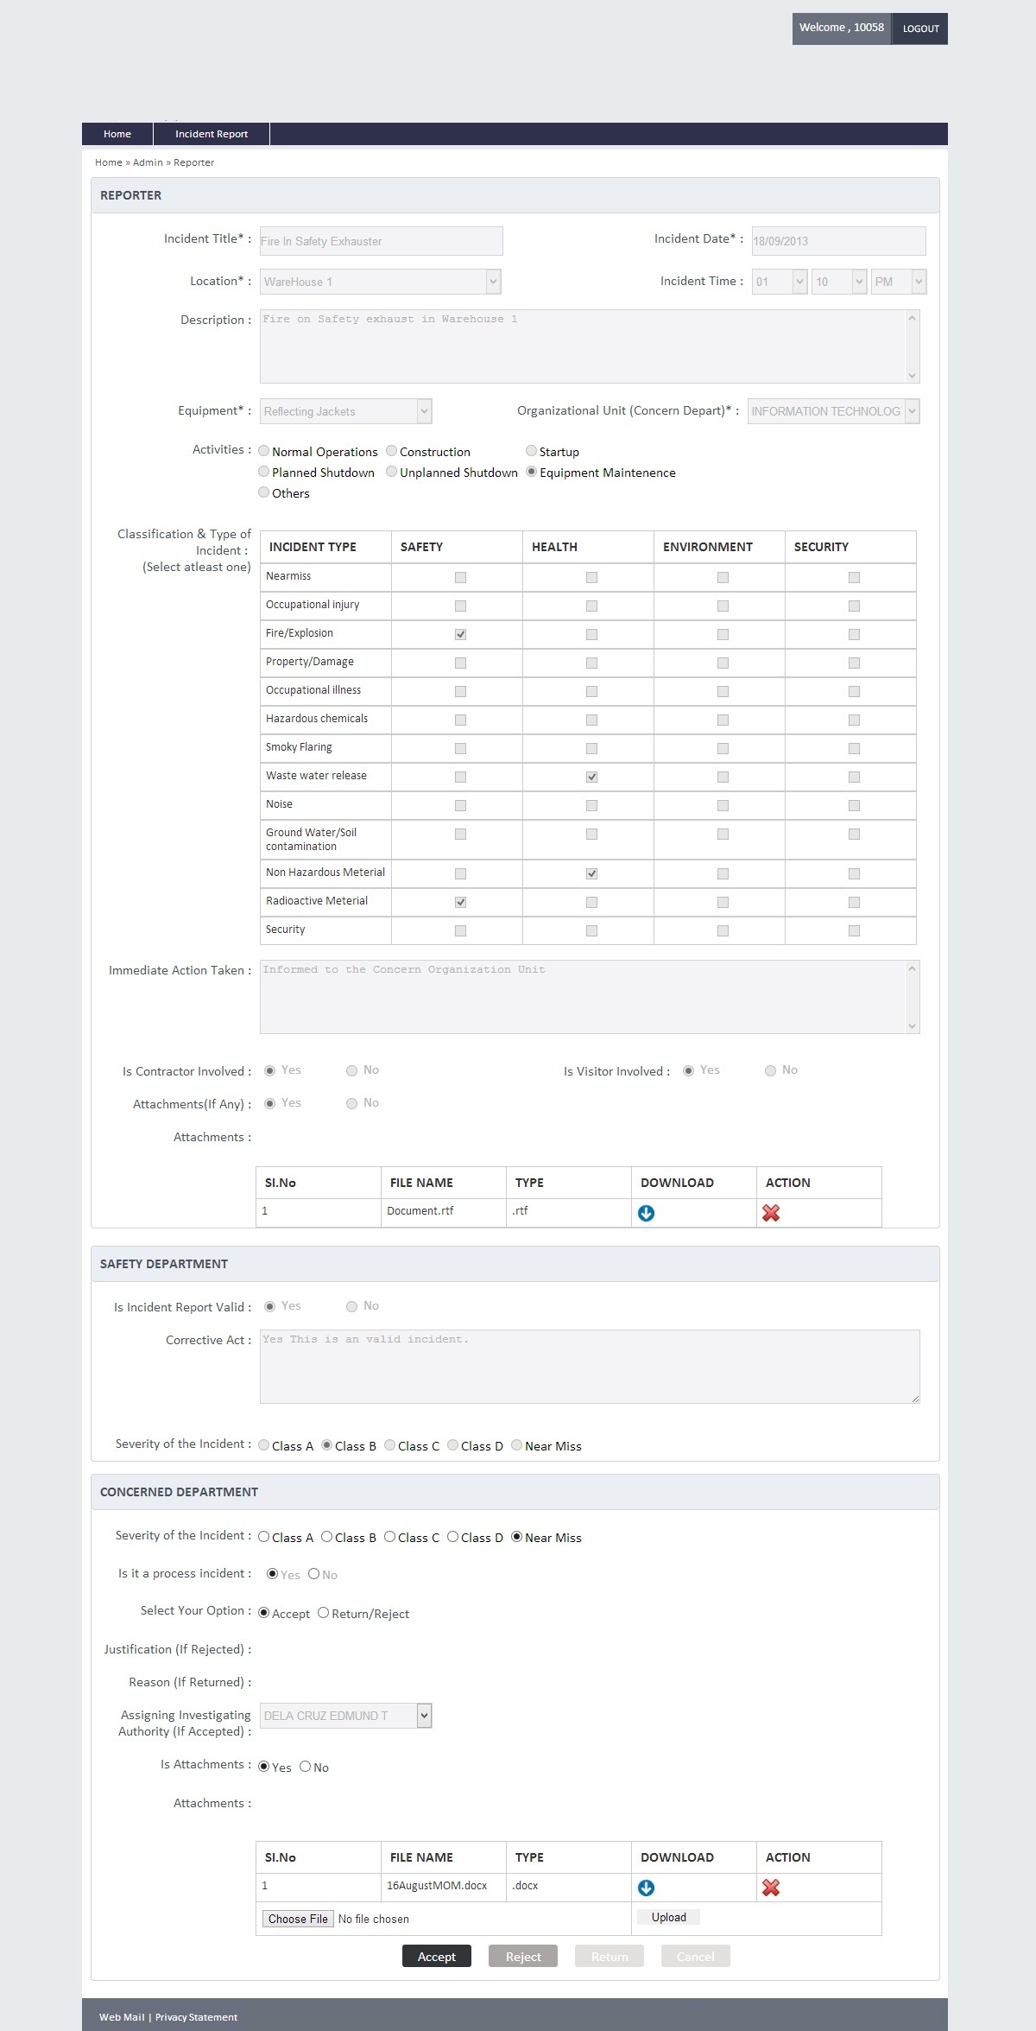
Task: Select No for Is Visitor Involved
Action: tap(770, 1070)
